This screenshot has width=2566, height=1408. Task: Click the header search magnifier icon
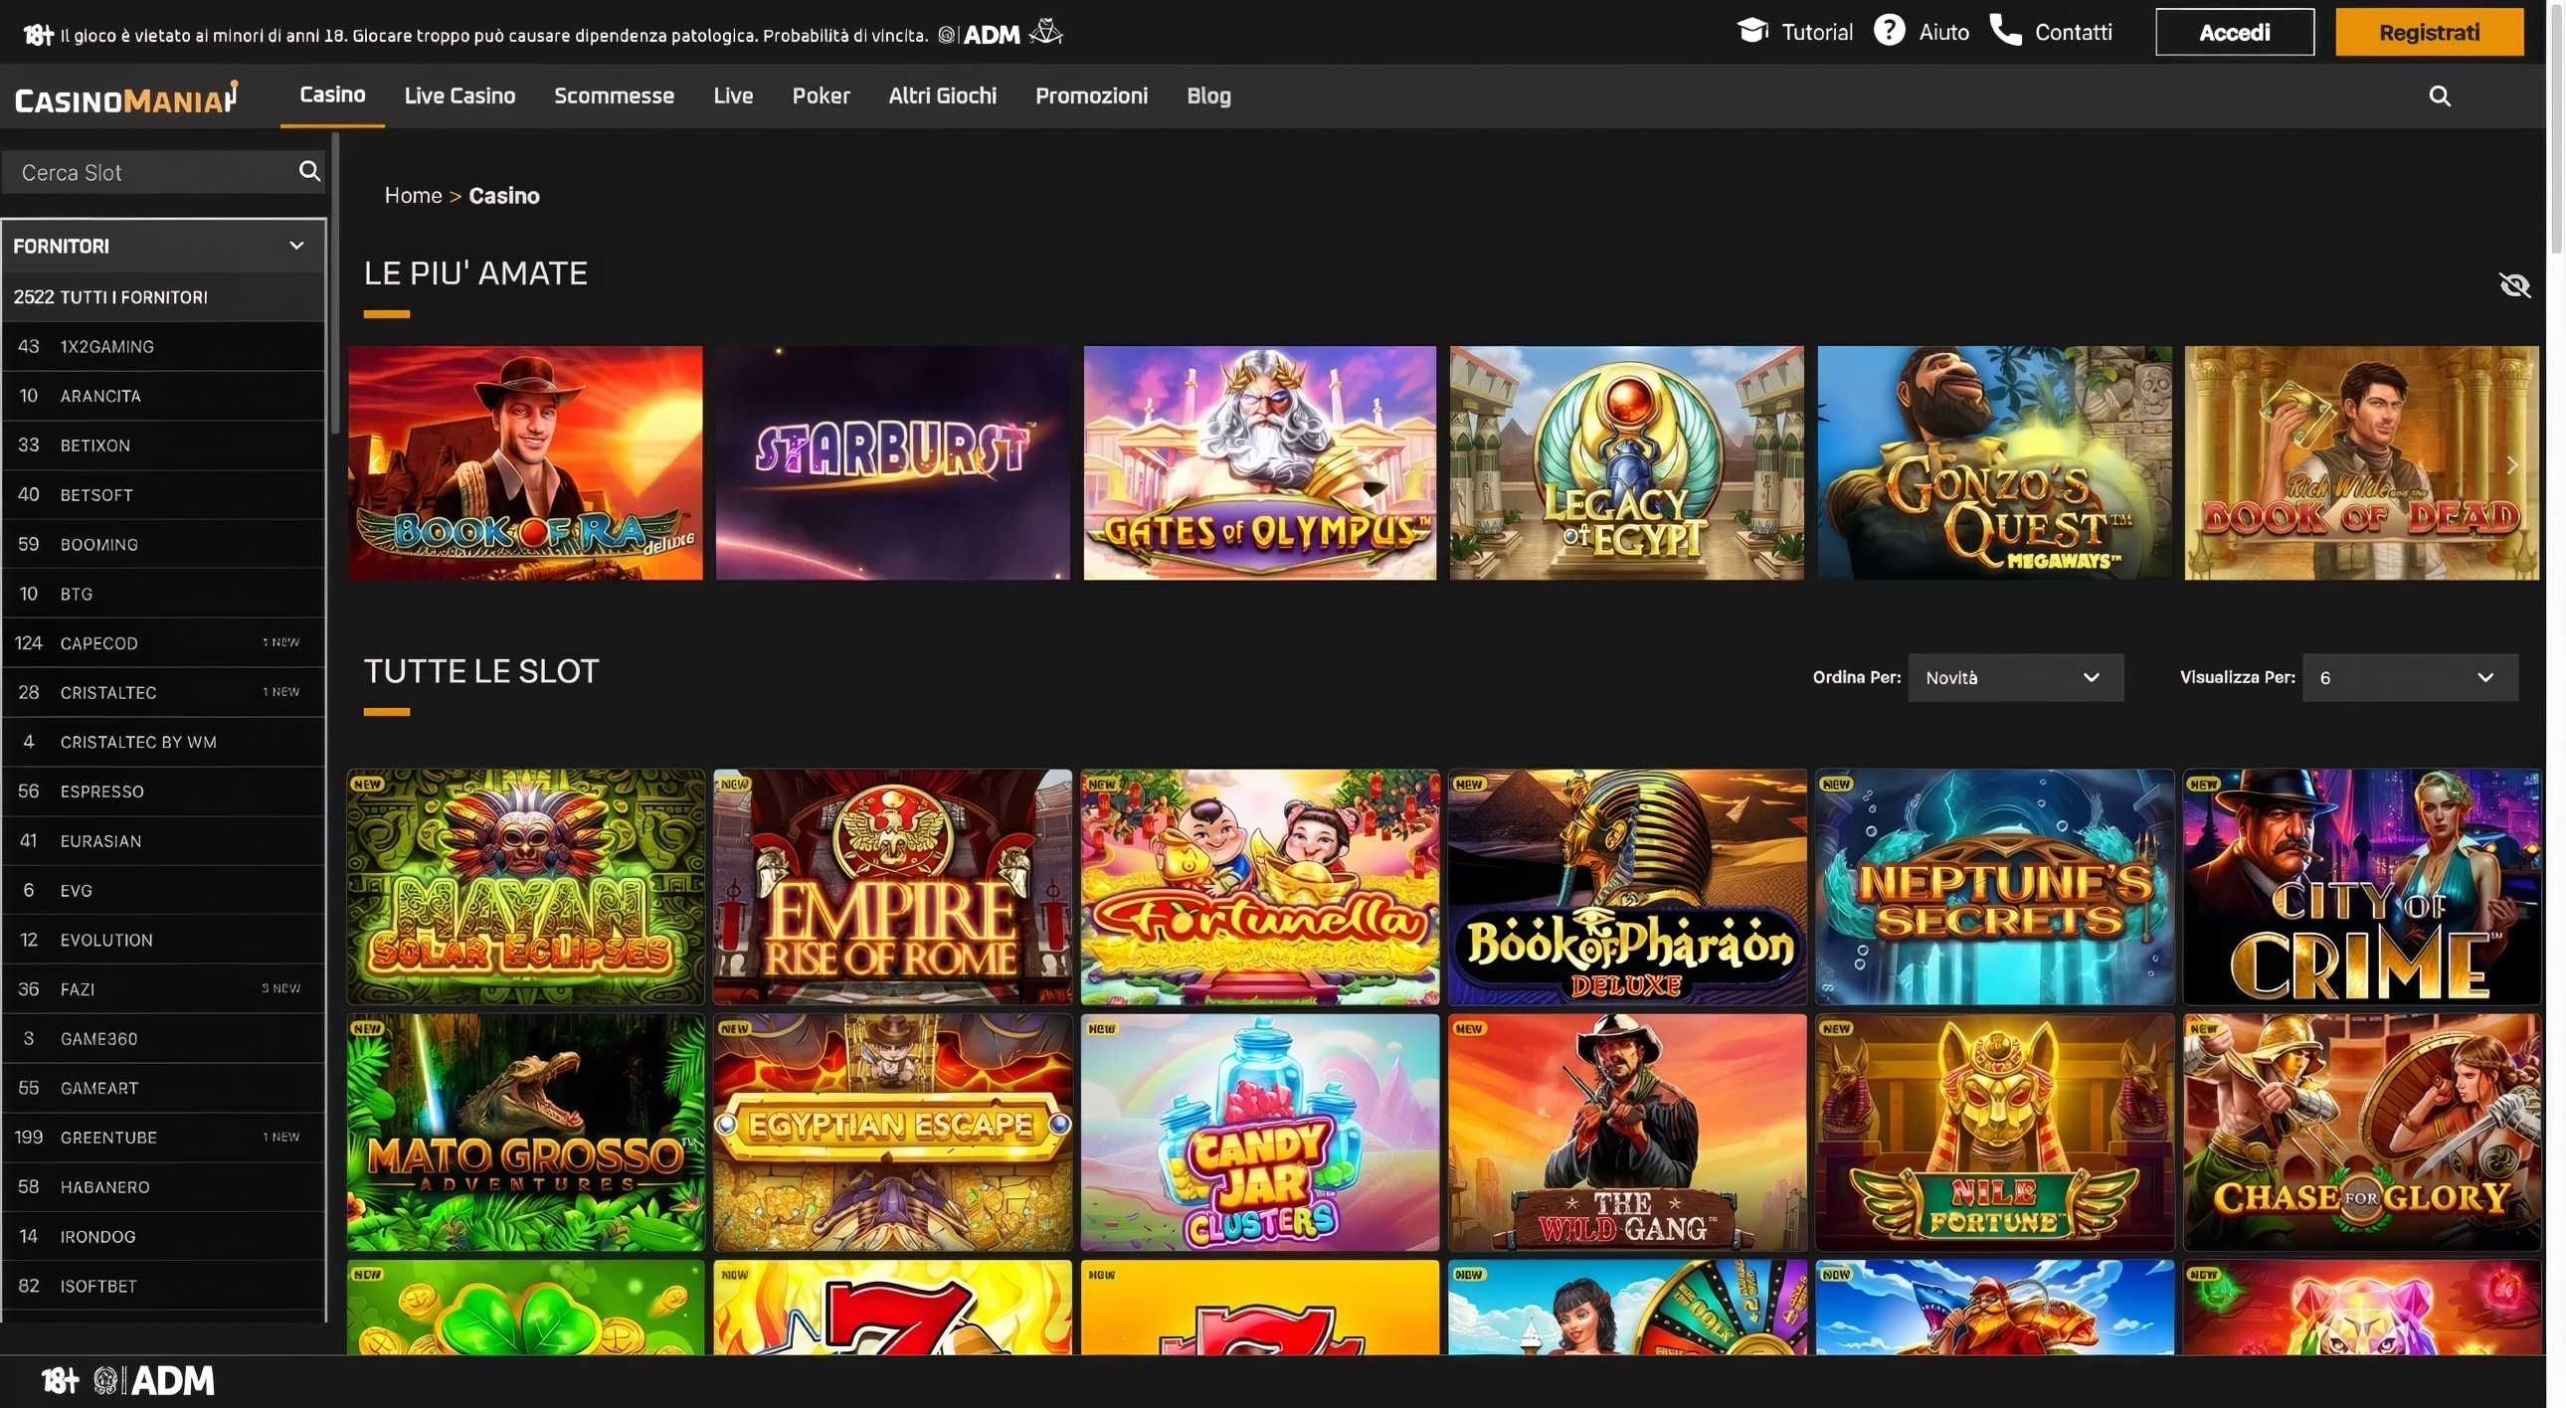tap(2439, 95)
